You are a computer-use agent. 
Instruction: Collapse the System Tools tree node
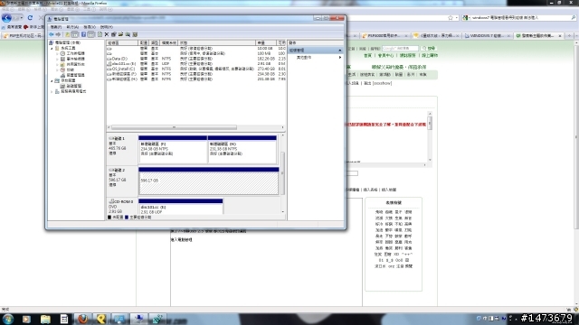pos(52,48)
